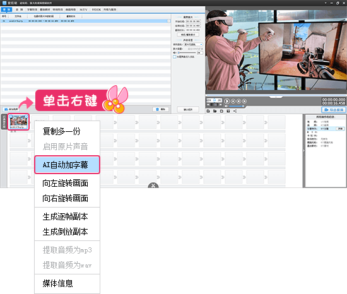The height and width of the screenshot is (294, 347).
Task: Click the 确认修改 button
Action: click(188, 109)
